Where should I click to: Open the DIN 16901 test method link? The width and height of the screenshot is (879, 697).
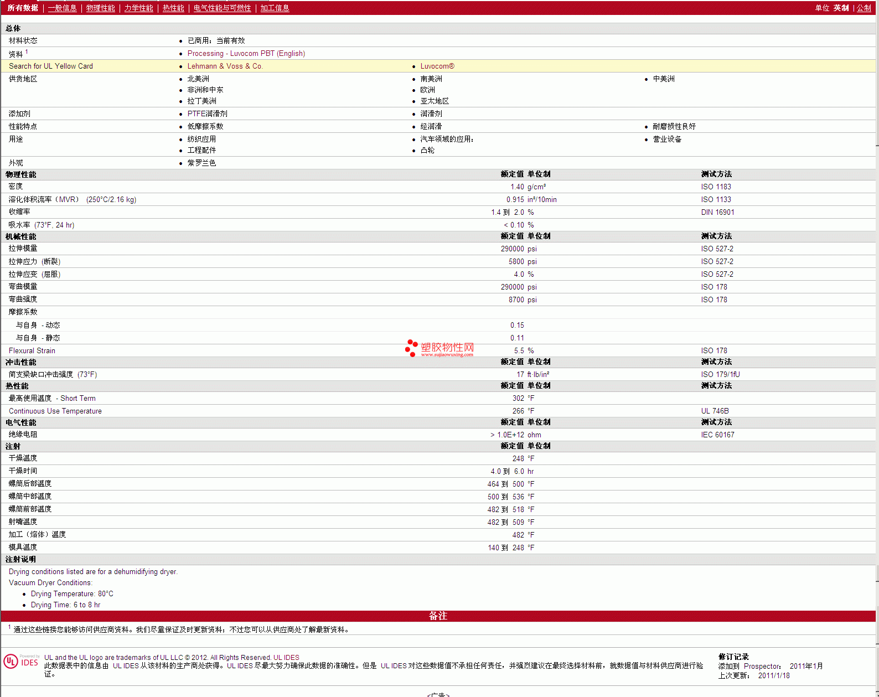point(717,213)
